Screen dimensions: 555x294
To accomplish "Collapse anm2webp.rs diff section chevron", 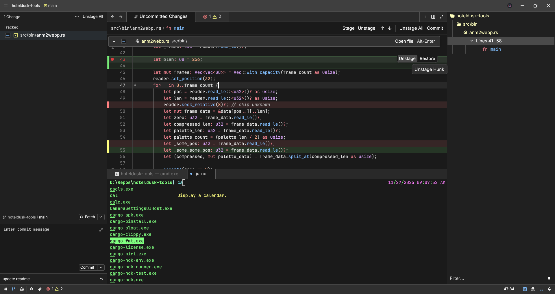I will pyautogui.click(x=114, y=41).
